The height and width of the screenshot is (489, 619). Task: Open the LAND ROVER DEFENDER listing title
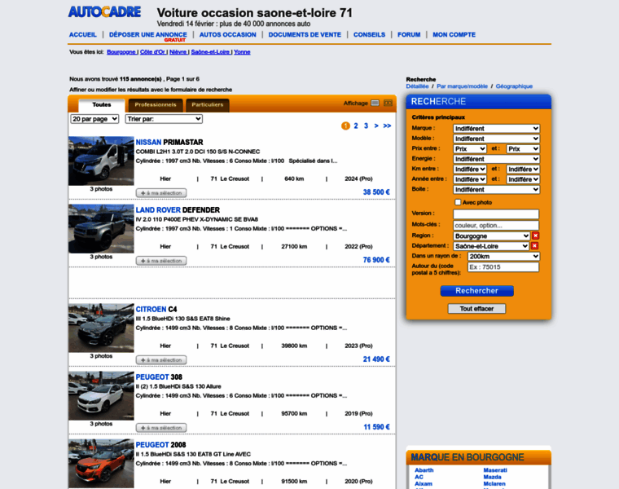point(178,210)
